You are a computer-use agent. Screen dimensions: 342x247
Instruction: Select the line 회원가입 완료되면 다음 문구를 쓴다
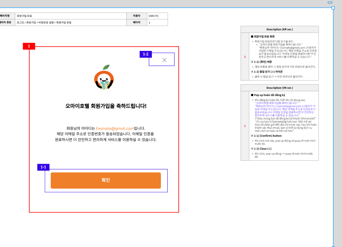click(274, 41)
